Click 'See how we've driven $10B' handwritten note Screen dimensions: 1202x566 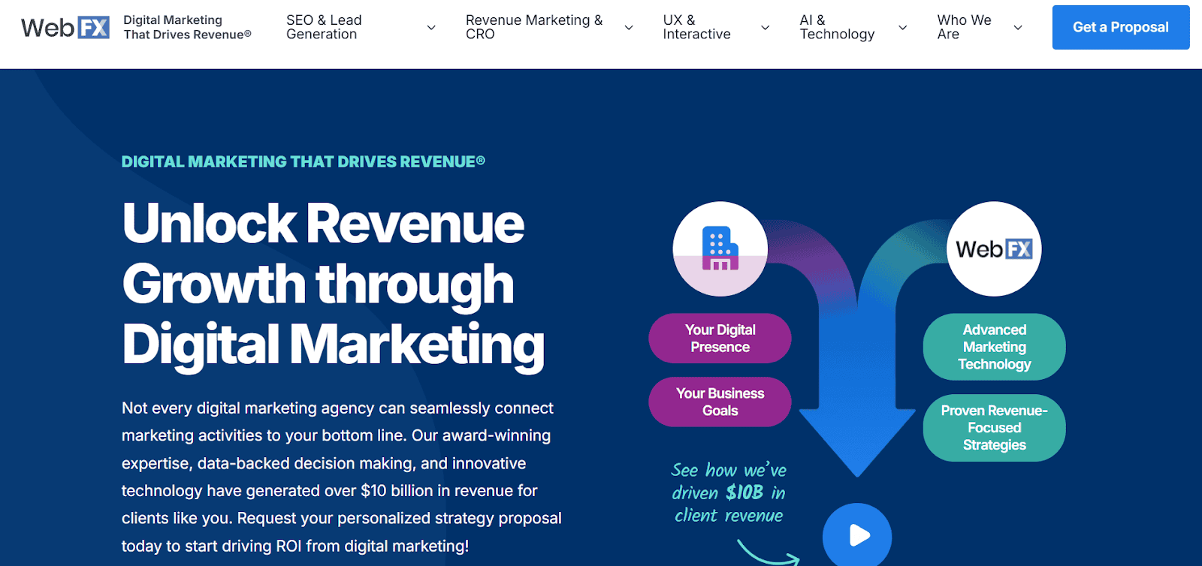point(729,492)
